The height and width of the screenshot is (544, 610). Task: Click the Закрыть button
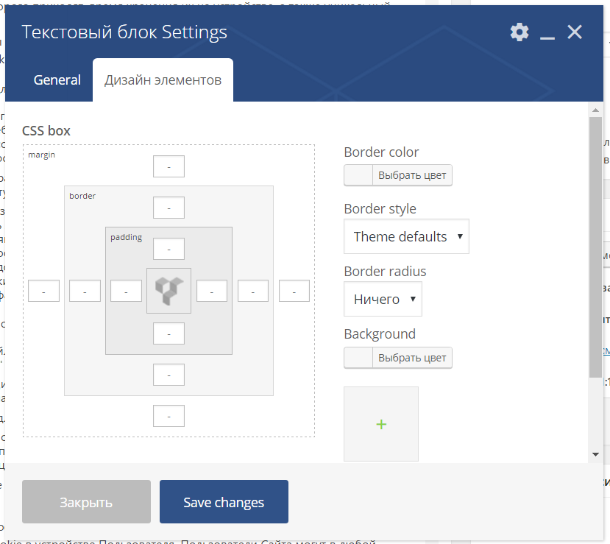coord(86,502)
